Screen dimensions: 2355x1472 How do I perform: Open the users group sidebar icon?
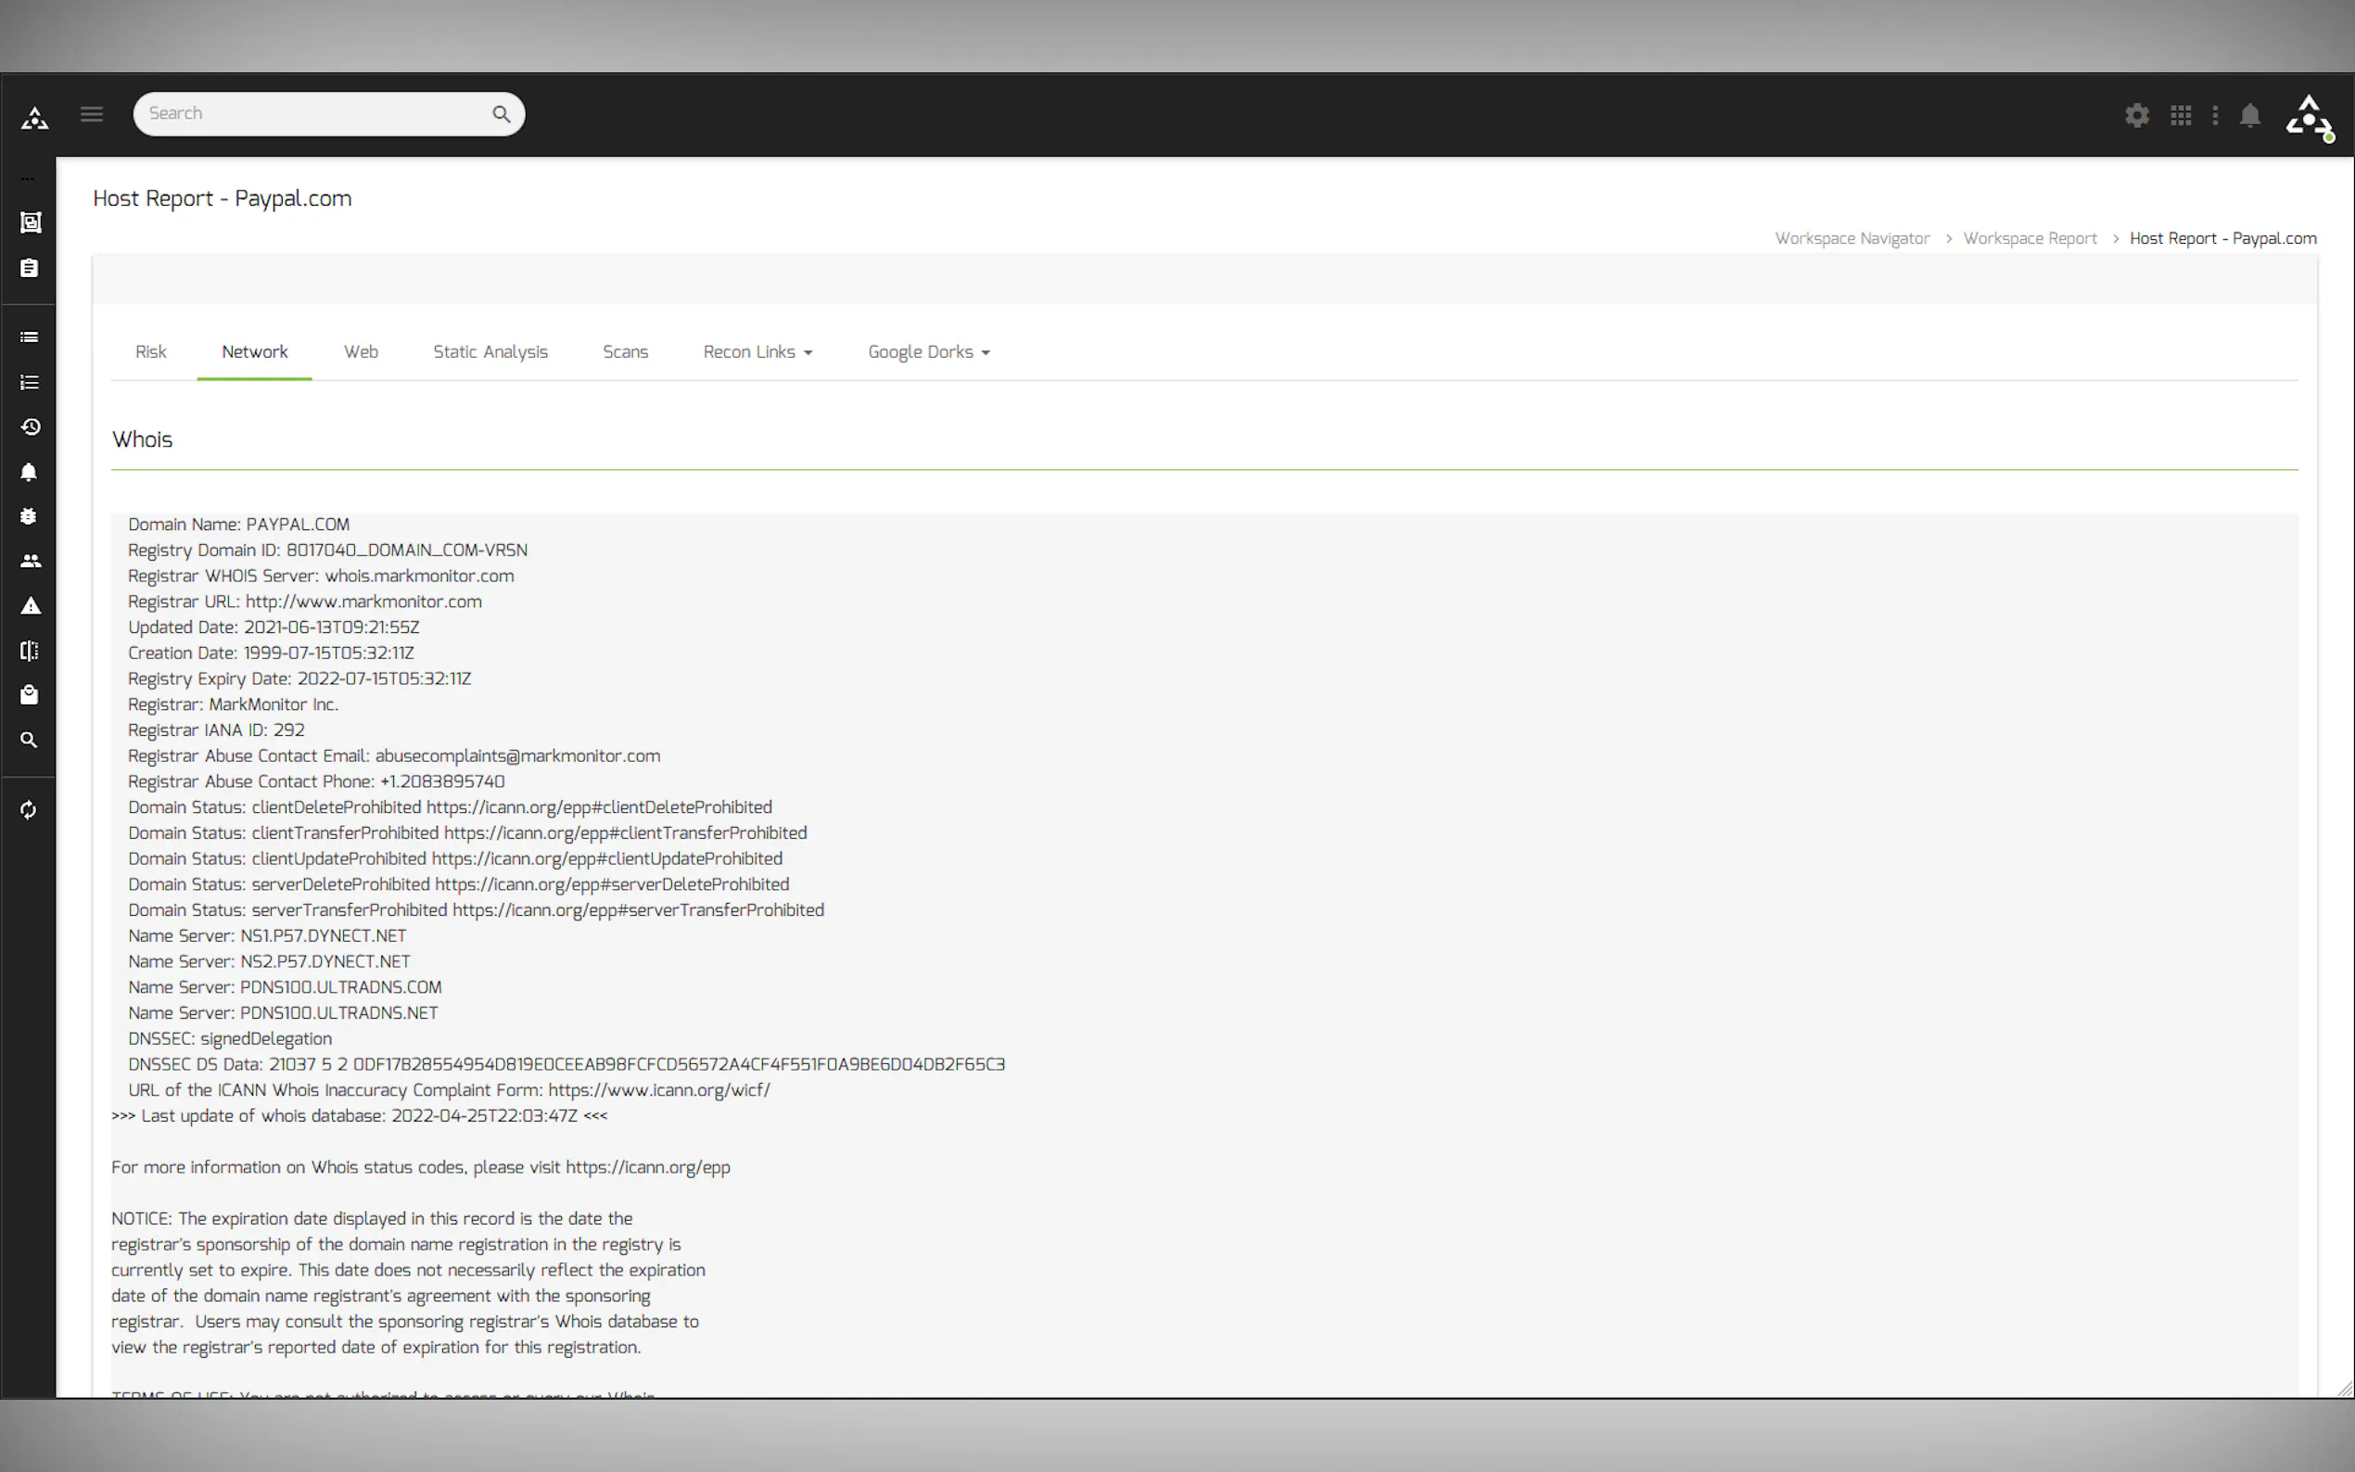31,561
